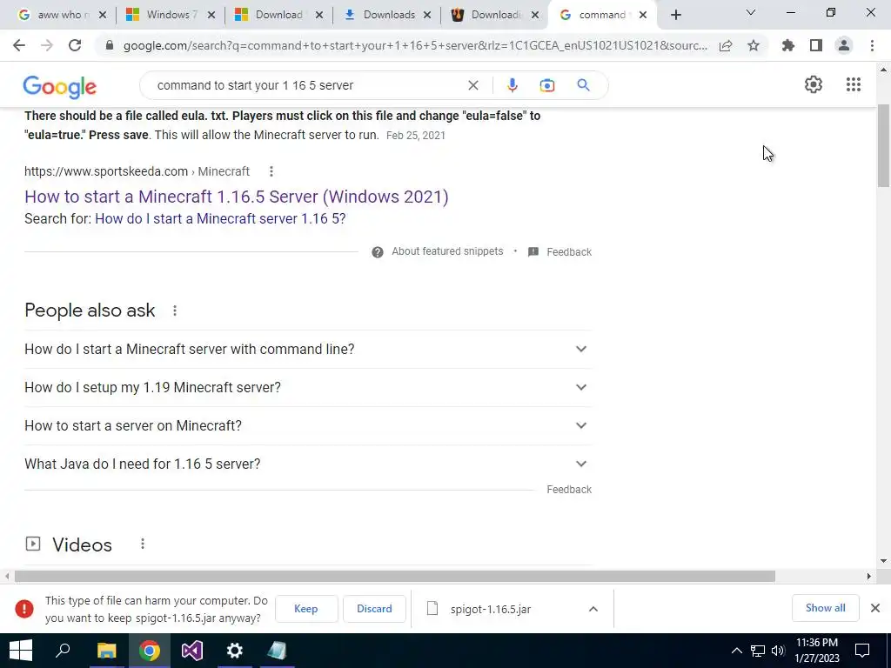Open notification center
This screenshot has width=891, height=668.
pos(862,651)
